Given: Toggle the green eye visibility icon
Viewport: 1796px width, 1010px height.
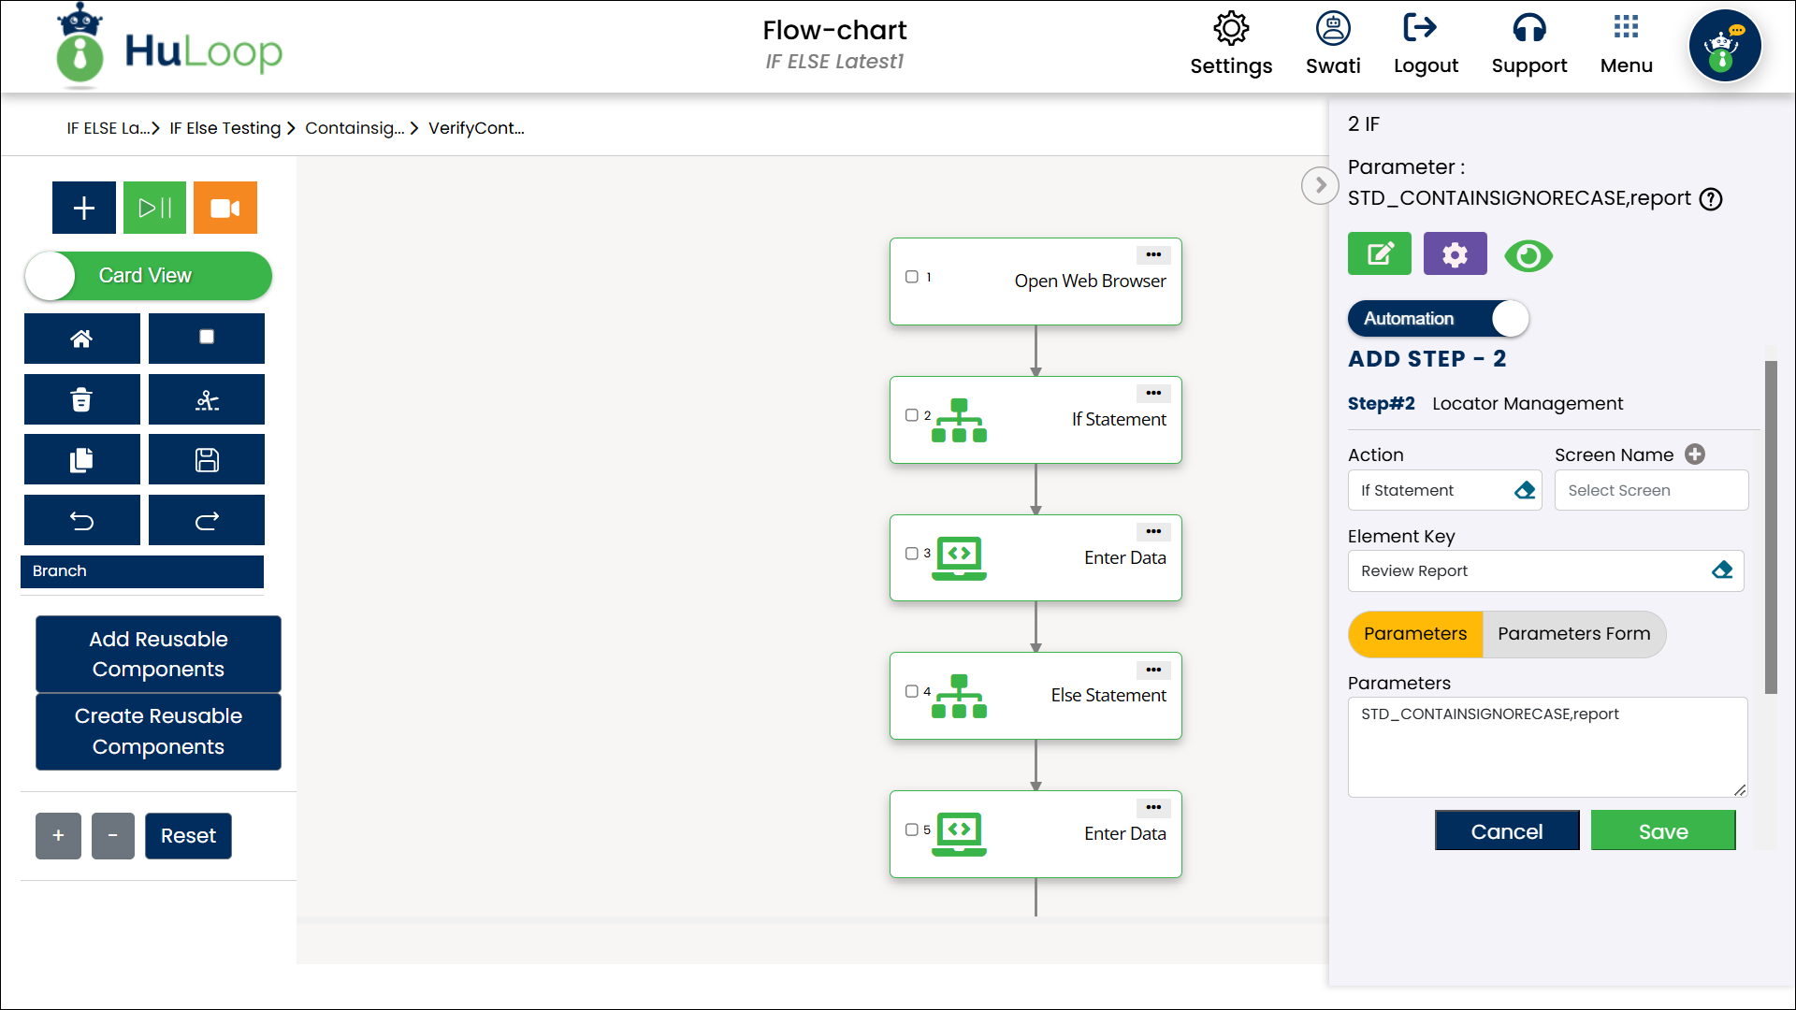Looking at the screenshot, I should [1528, 255].
